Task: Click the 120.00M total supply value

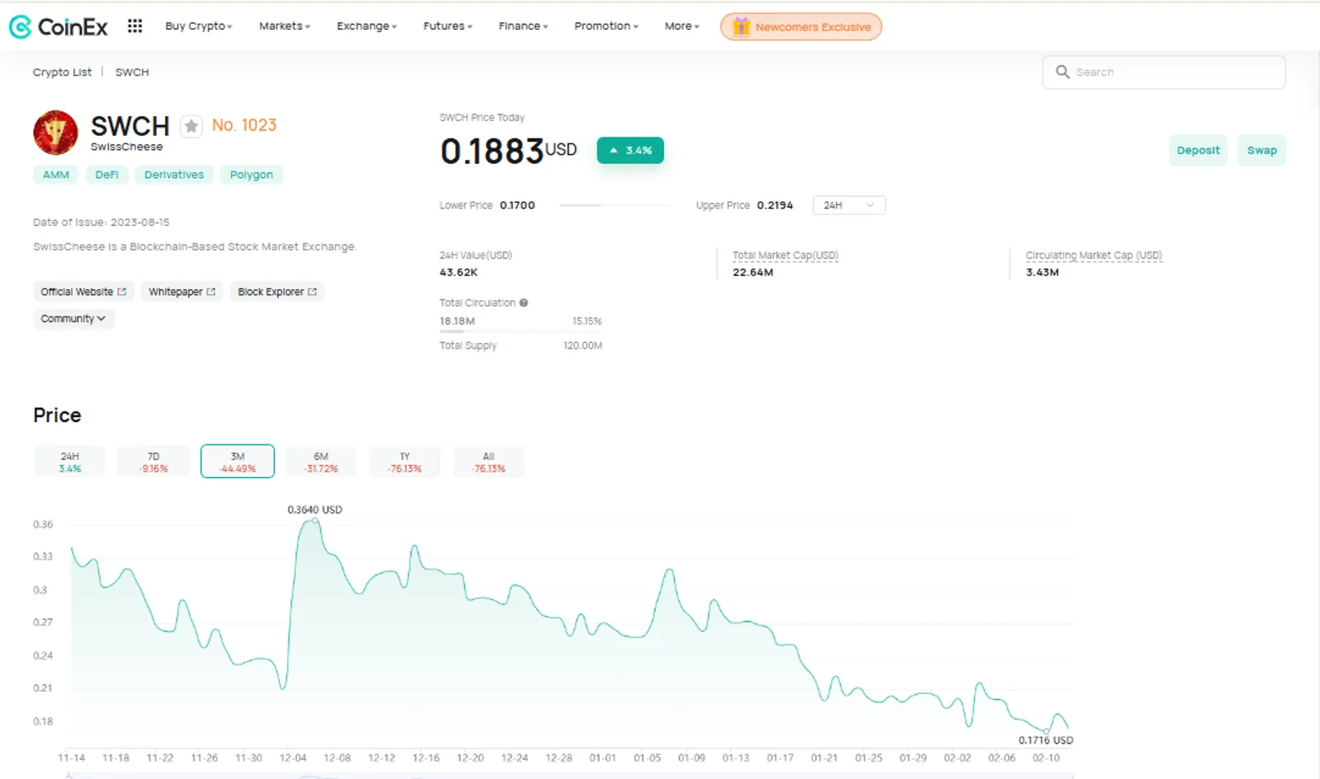Action: click(582, 346)
